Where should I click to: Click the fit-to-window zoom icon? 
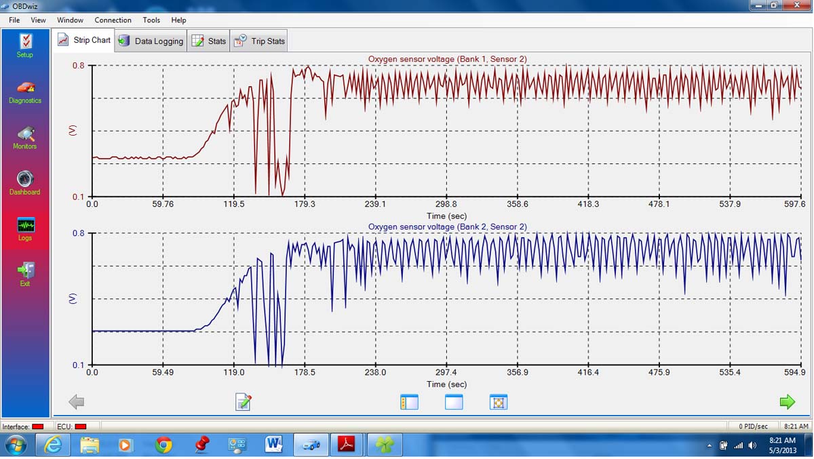(x=499, y=402)
